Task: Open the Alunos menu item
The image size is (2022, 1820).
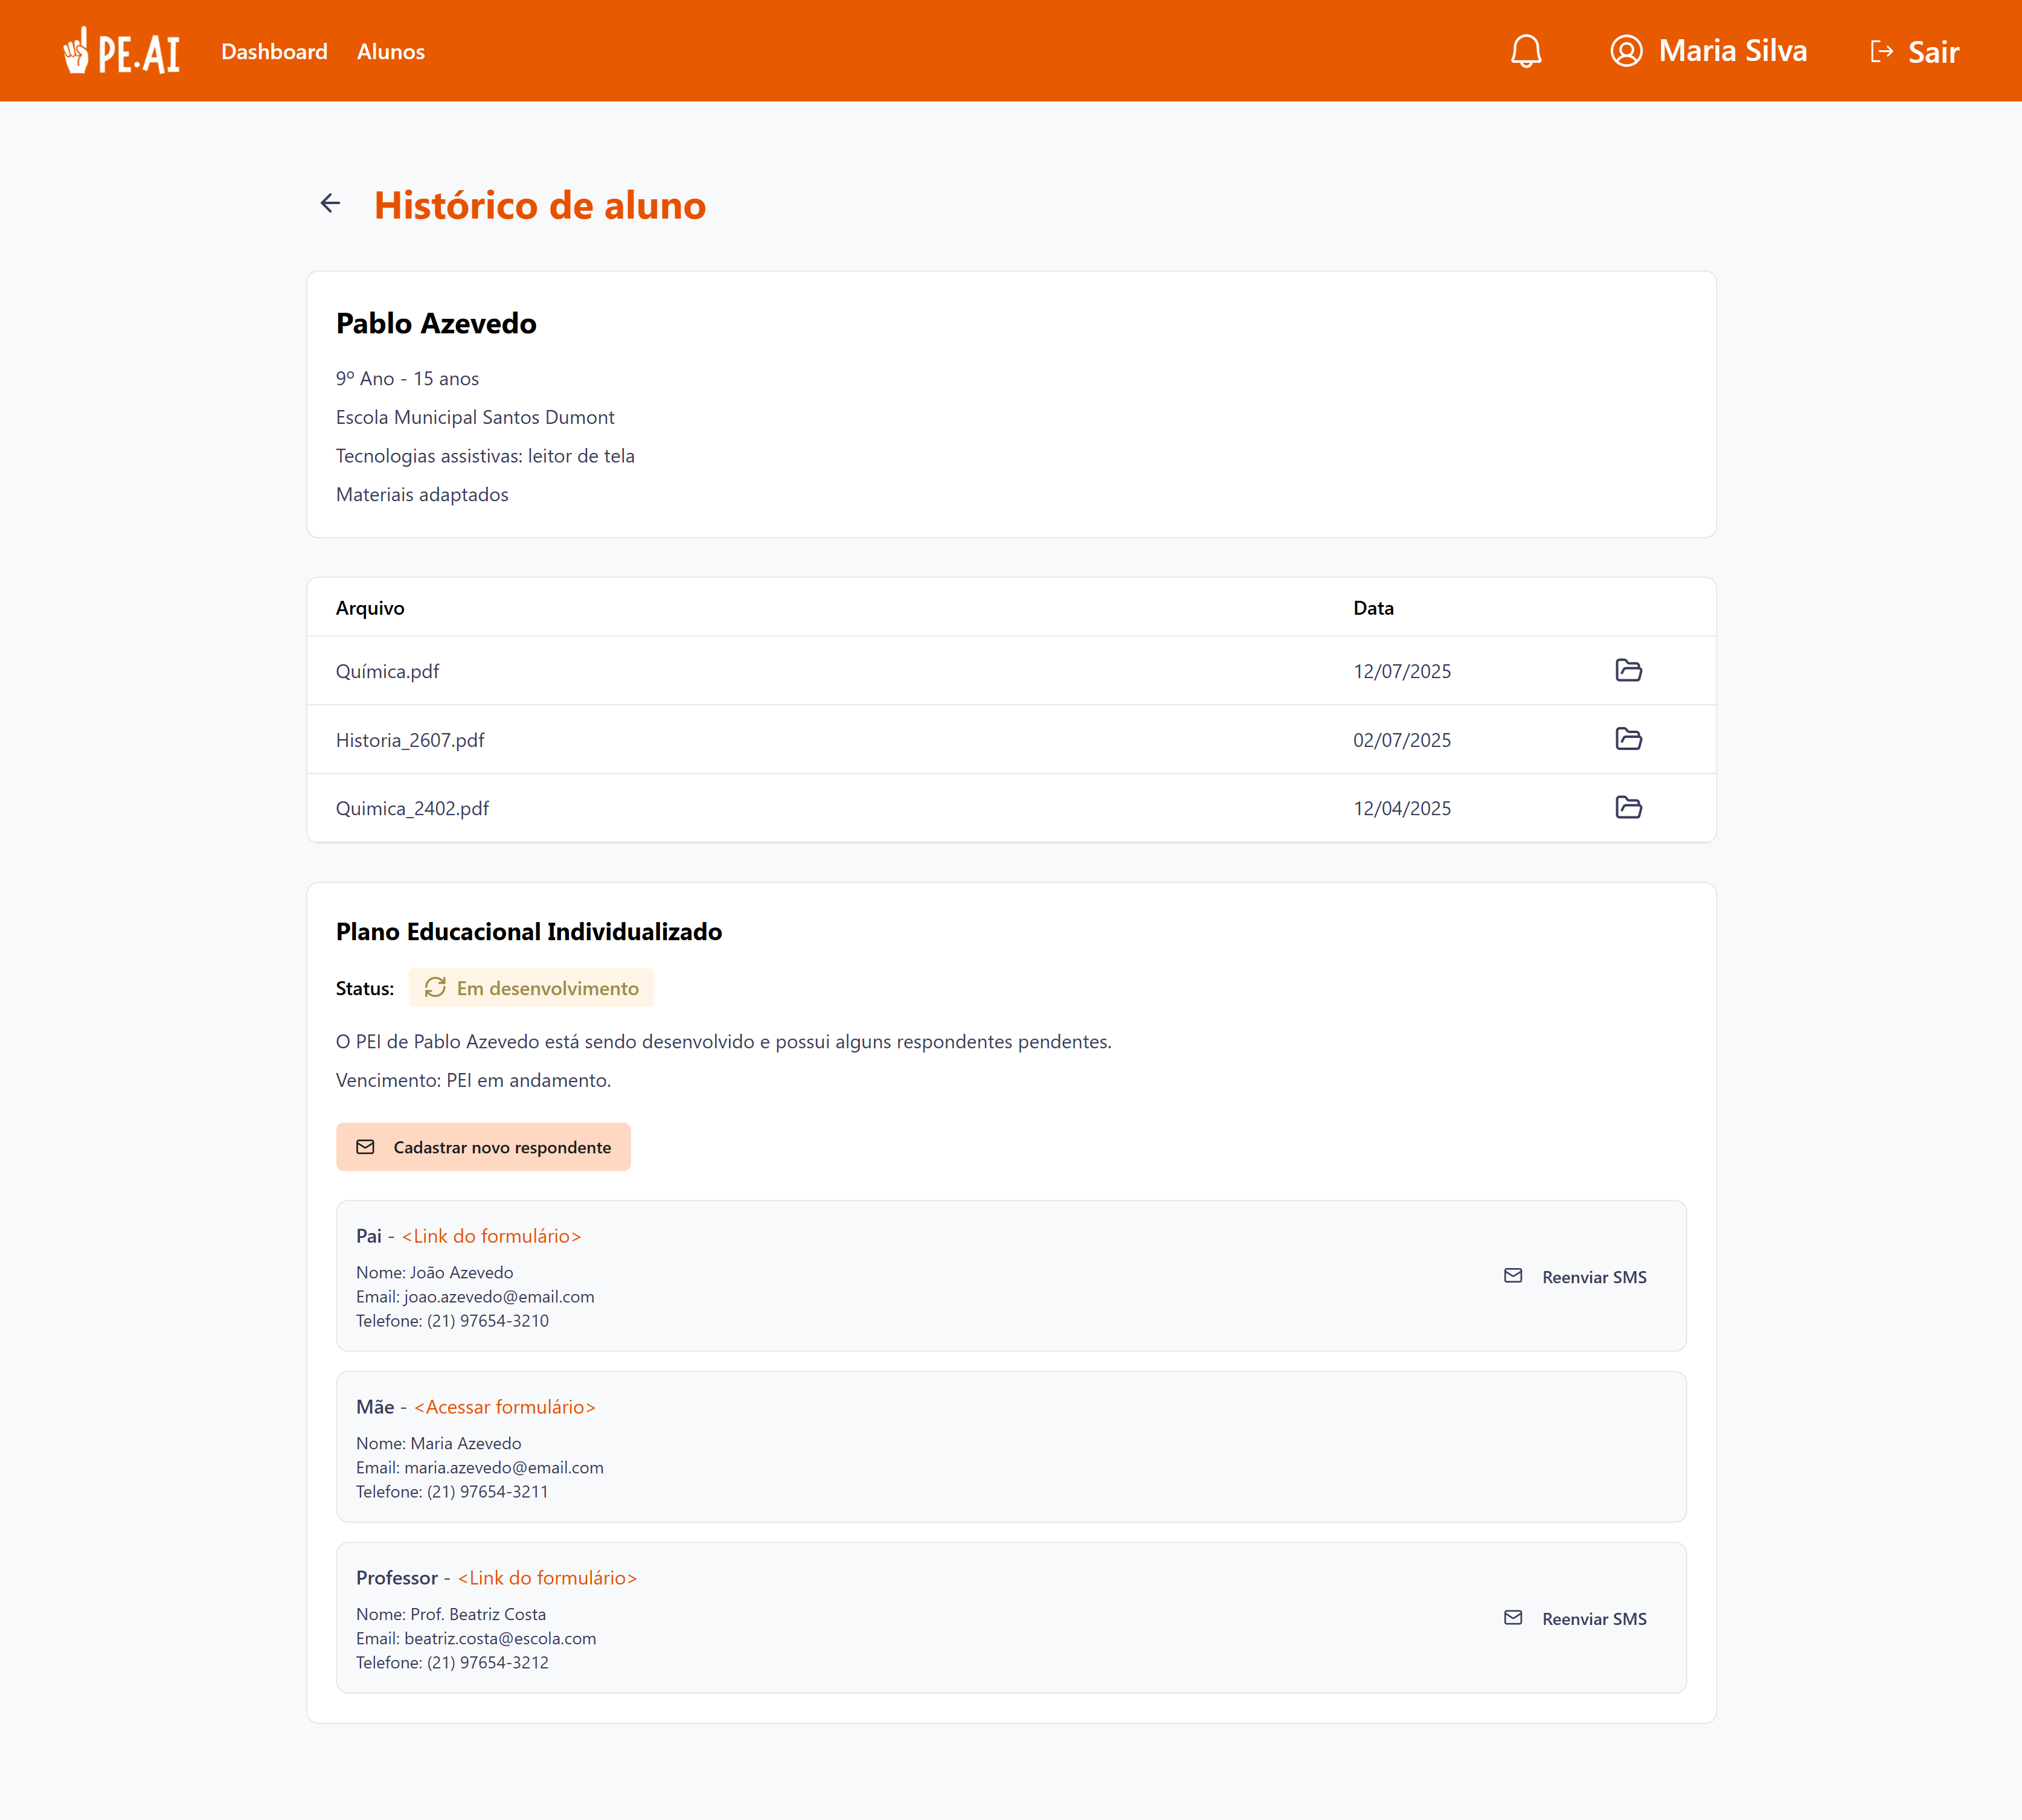Action: (x=391, y=52)
